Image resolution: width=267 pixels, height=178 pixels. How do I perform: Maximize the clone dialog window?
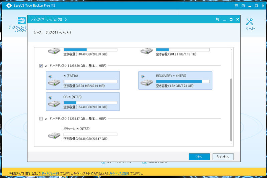coord(231,19)
